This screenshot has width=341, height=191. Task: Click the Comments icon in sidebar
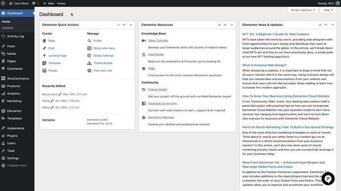click(3, 68)
